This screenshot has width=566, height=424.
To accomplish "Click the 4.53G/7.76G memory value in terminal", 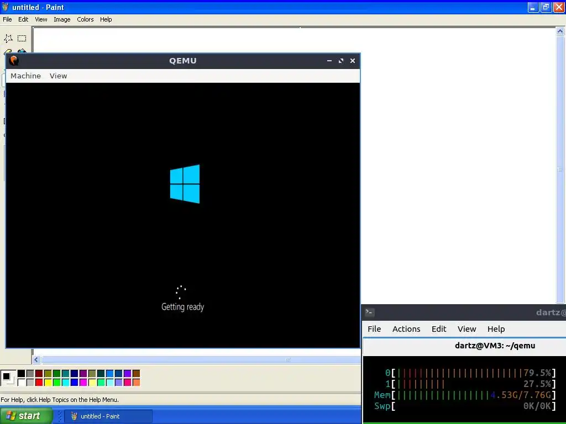I will click(521, 395).
